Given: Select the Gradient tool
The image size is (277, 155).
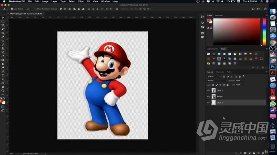Looking at the screenshot, I should pyautogui.click(x=3, y=60).
